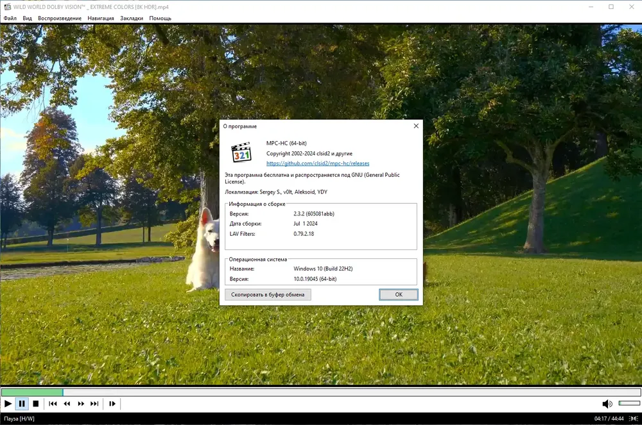Viewport: 642px width, 425px height.
Task: Open the github mpc-hc releases link
Action: click(318, 163)
